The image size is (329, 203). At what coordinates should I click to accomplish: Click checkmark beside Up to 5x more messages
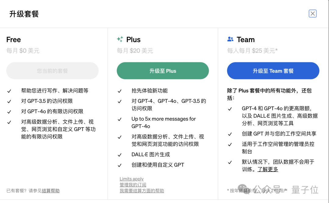119,119
